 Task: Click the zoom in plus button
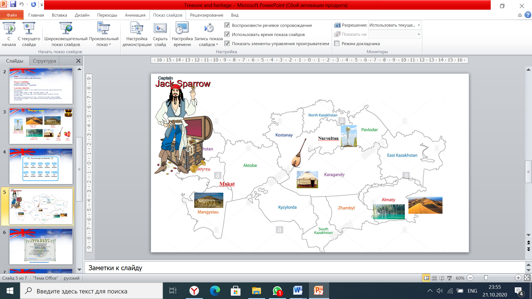coord(518,278)
